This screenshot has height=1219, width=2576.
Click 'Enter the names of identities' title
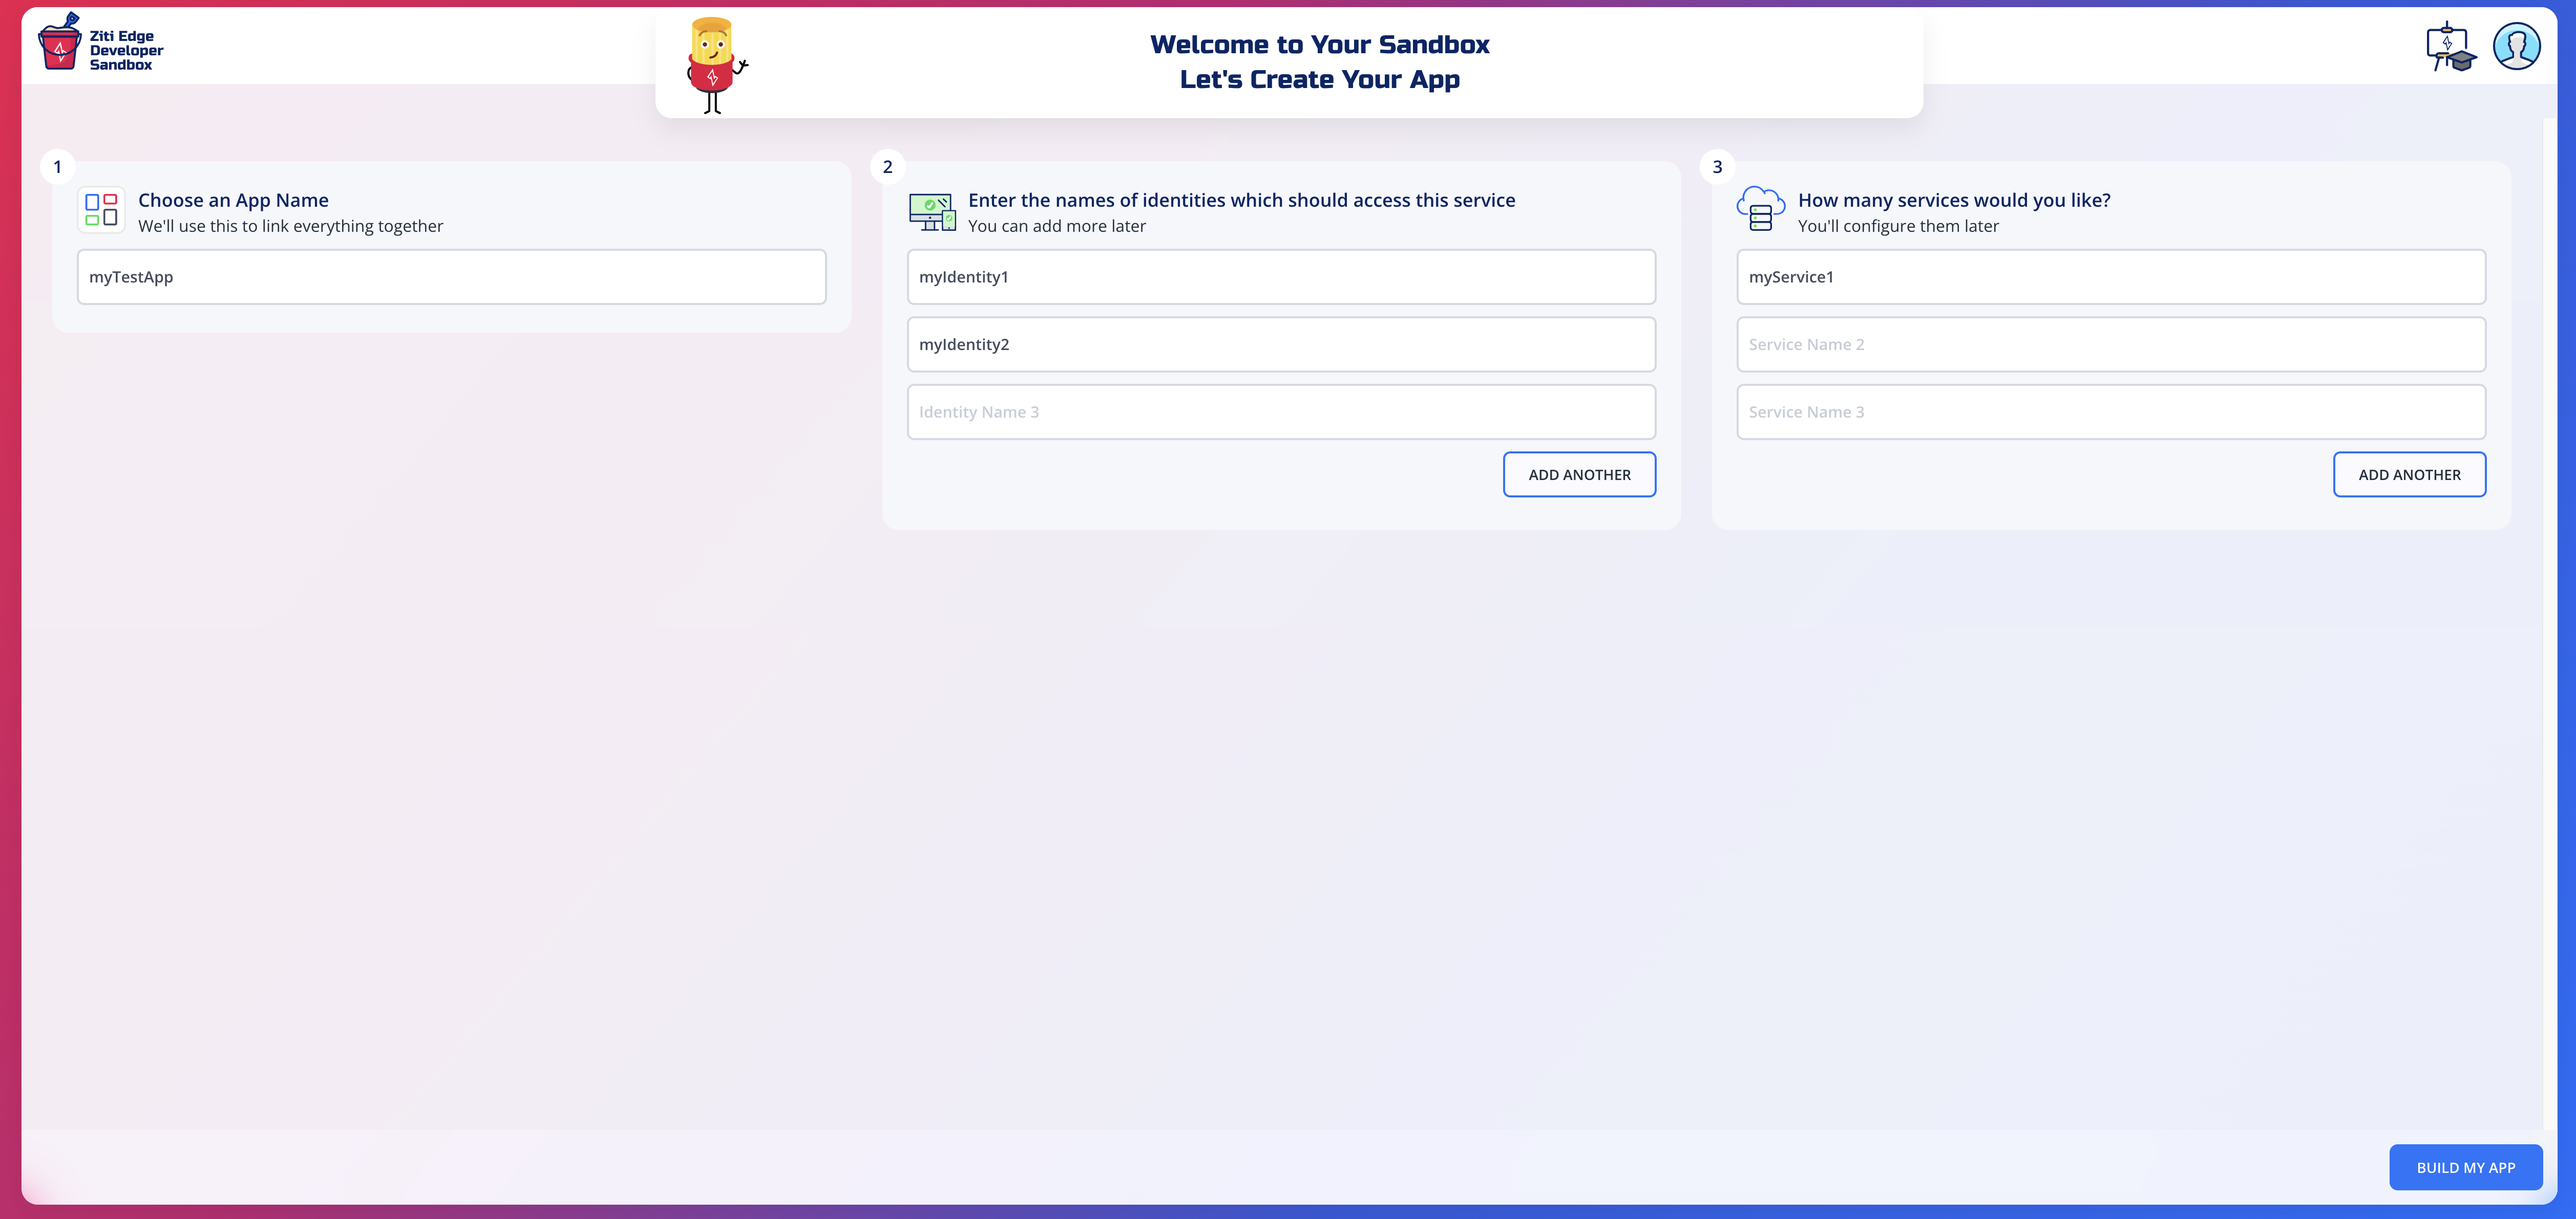pyautogui.click(x=1241, y=200)
